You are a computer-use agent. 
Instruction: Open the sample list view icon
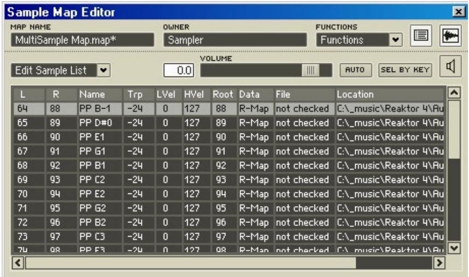pyautogui.click(x=421, y=36)
